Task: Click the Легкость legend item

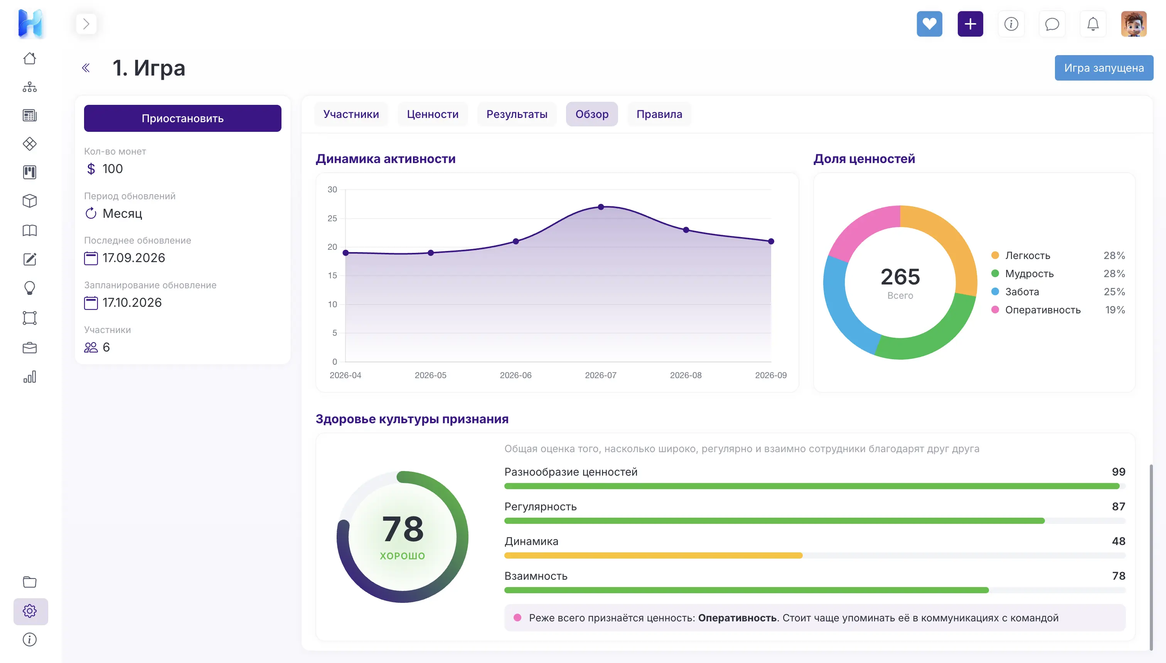Action: pos(1058,256)
